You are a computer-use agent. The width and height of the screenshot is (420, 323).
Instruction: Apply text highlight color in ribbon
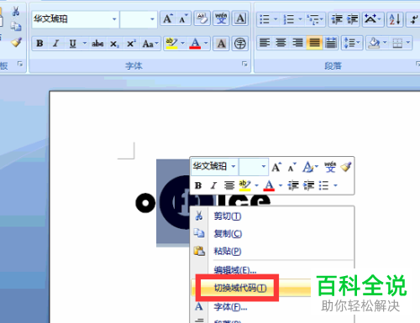point(171,44)
